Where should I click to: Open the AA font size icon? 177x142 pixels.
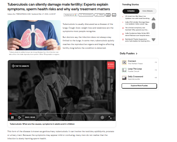pos(114,15)
